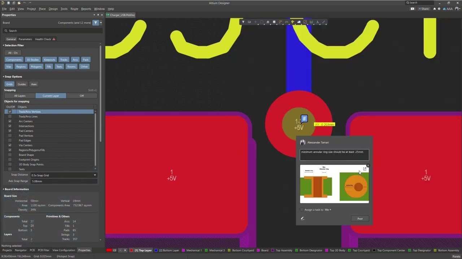
Task: Open the Snap Distance dropdown
Action: 64,175
